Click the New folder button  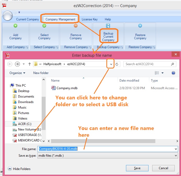pos(41,73)
